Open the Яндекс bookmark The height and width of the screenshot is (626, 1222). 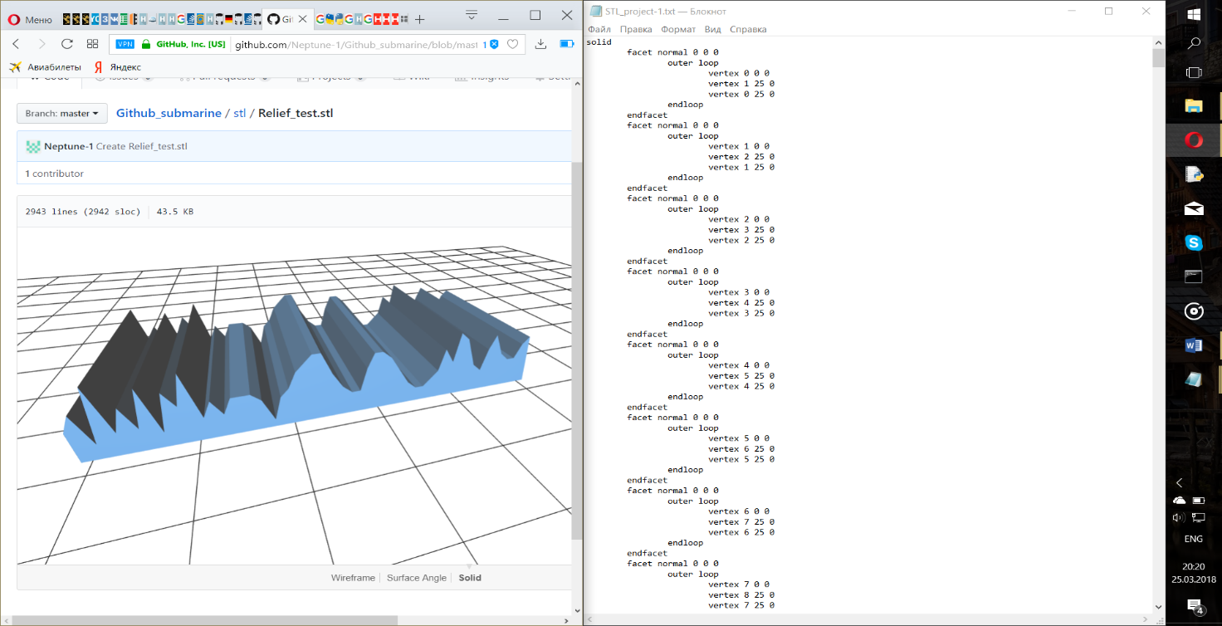(x=117, y=66)
